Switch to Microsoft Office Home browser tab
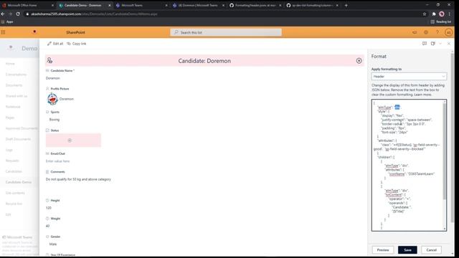The image size is (459, 258). [x=28, y=5]
